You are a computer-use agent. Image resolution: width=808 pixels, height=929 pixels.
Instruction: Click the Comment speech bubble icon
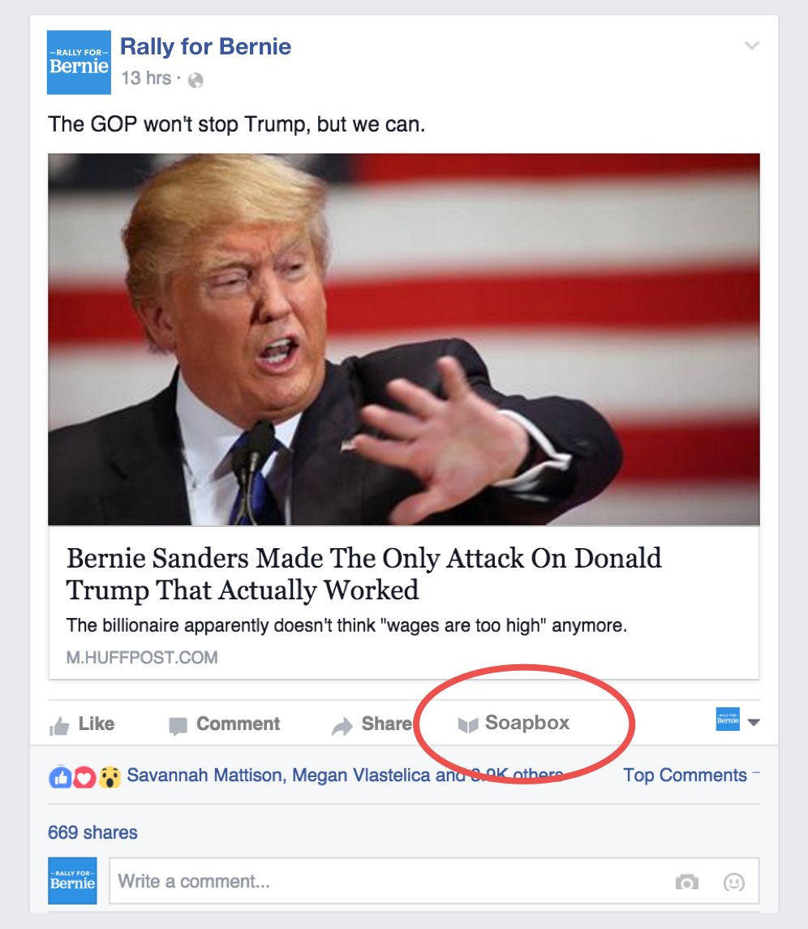(178, 725)
